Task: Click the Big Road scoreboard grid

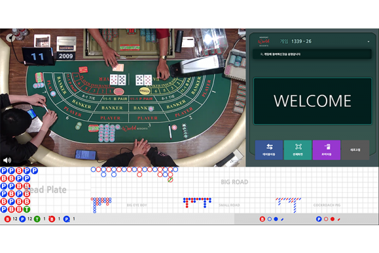Action: pos(234,182)
